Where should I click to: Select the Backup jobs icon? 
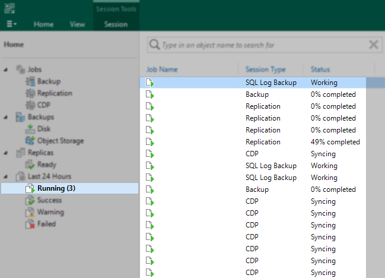30,81
